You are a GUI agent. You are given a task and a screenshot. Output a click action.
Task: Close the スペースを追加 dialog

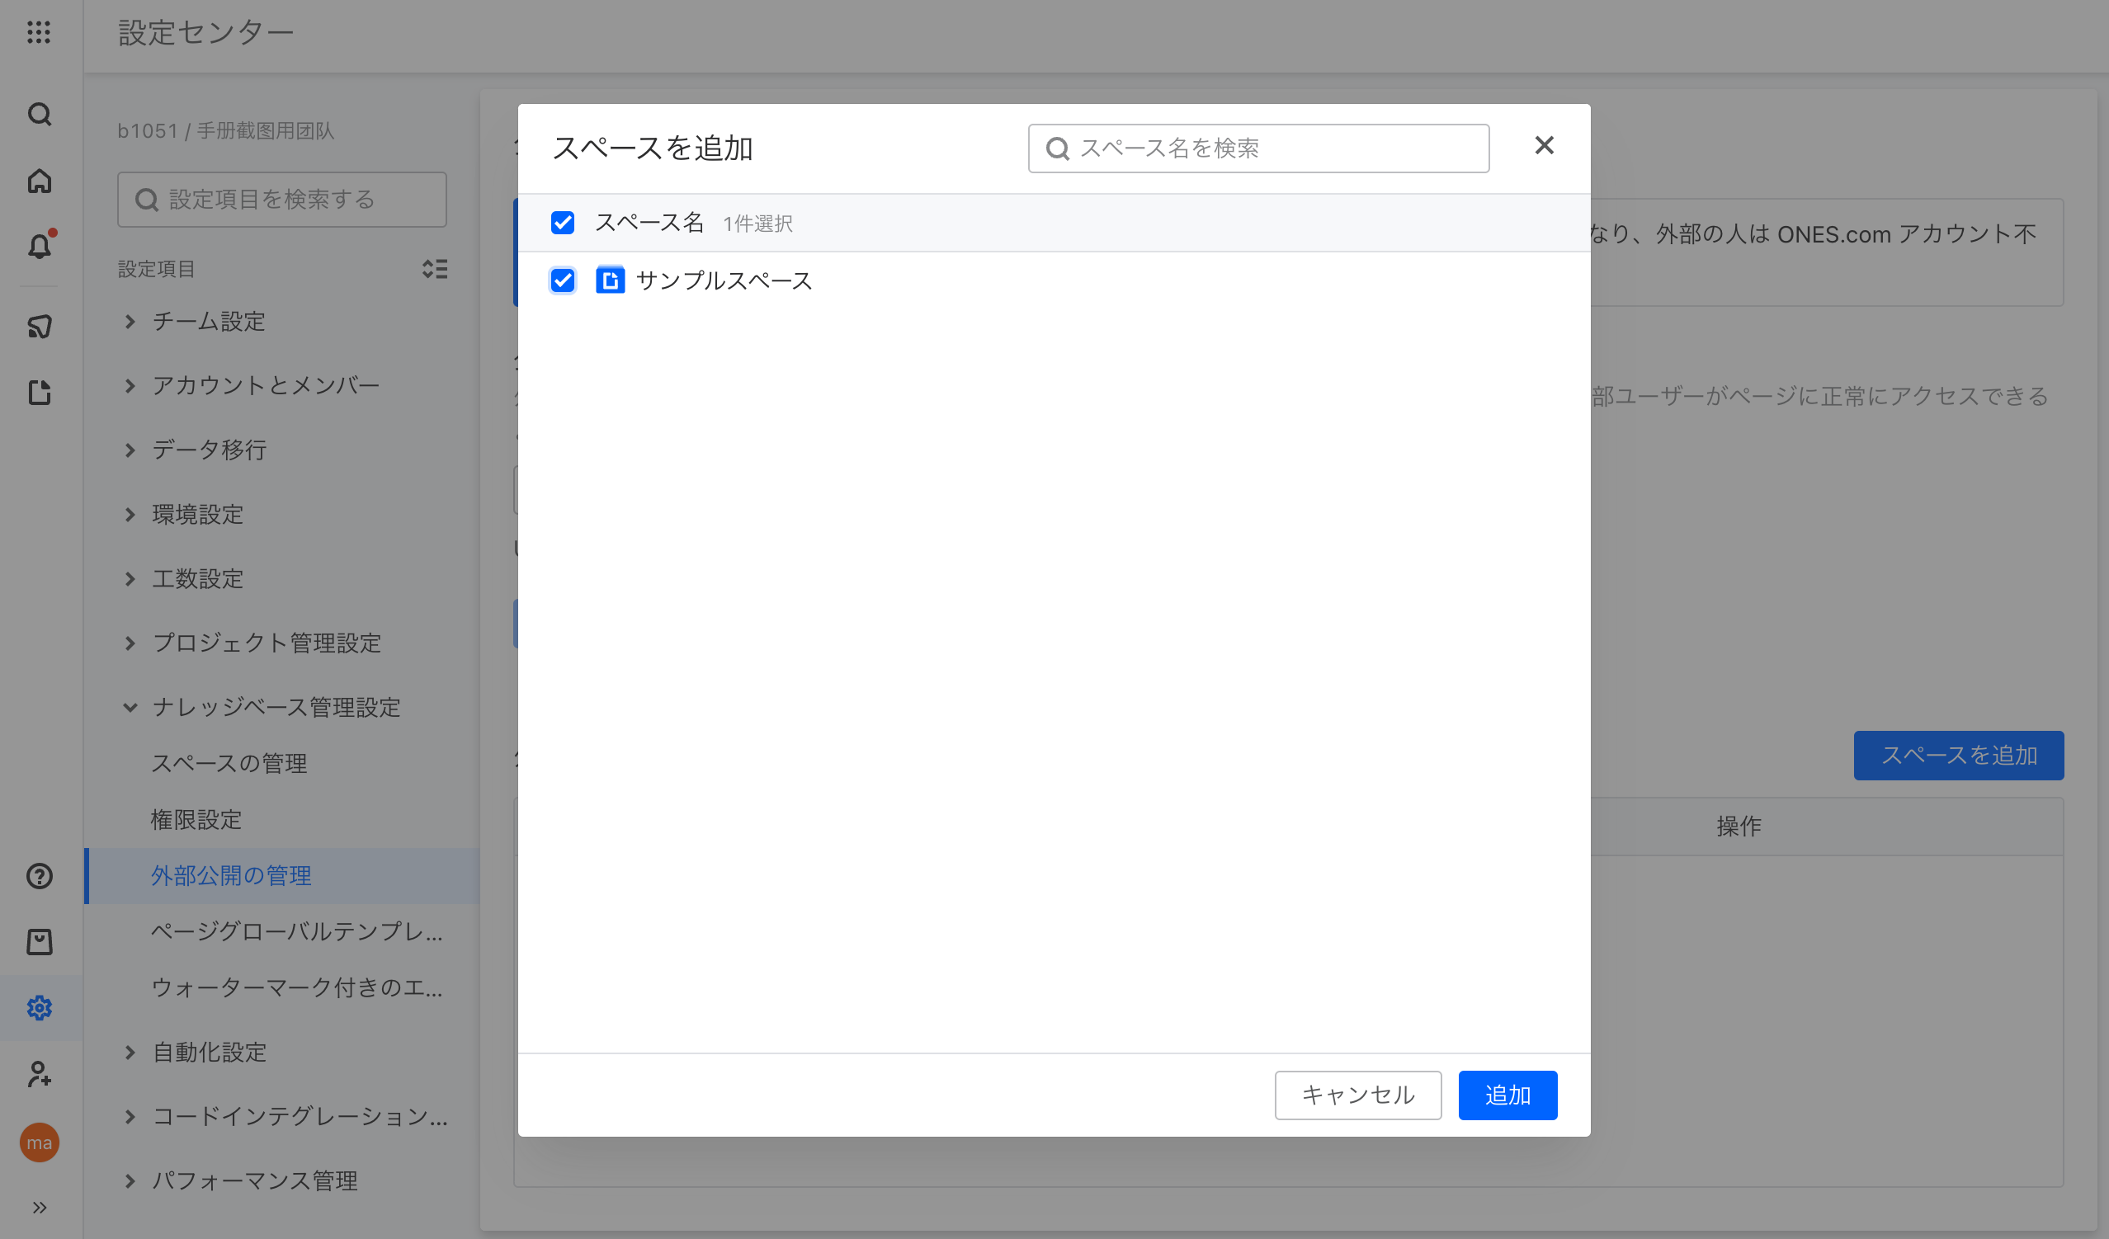1544,145
